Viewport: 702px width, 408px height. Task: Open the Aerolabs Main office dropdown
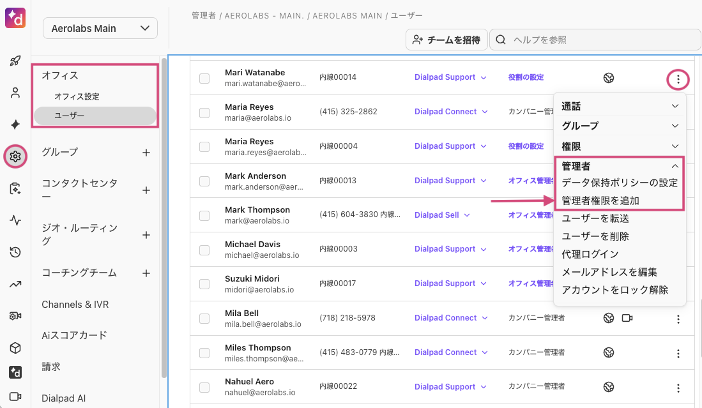click(x=100, y=28)
